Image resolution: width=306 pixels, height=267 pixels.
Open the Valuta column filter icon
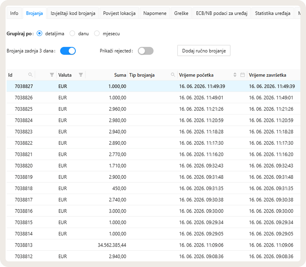point(81,75)
